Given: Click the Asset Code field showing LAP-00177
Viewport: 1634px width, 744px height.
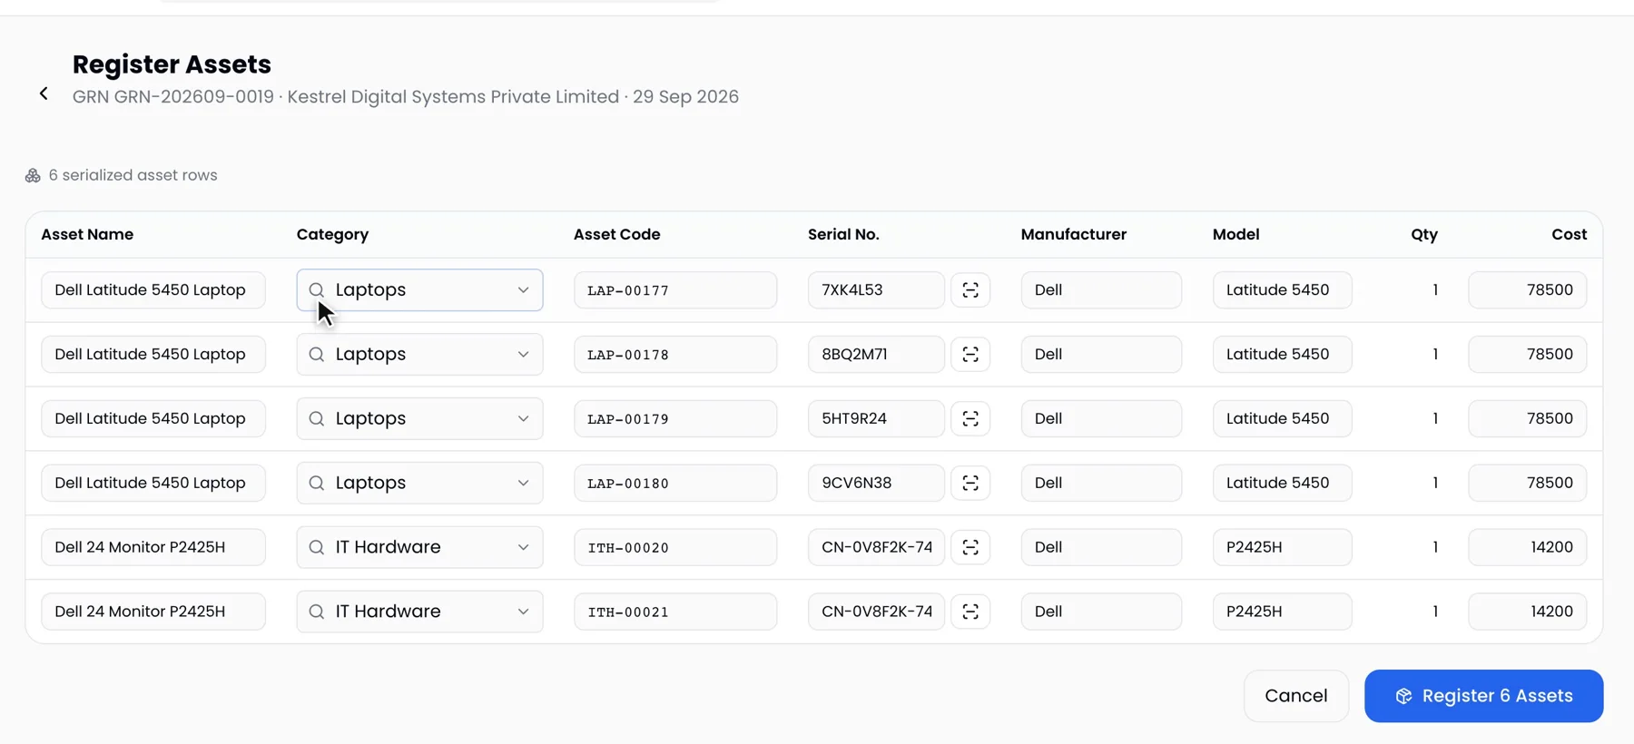Looking at the screenshot, I should (x=675, y=290).
